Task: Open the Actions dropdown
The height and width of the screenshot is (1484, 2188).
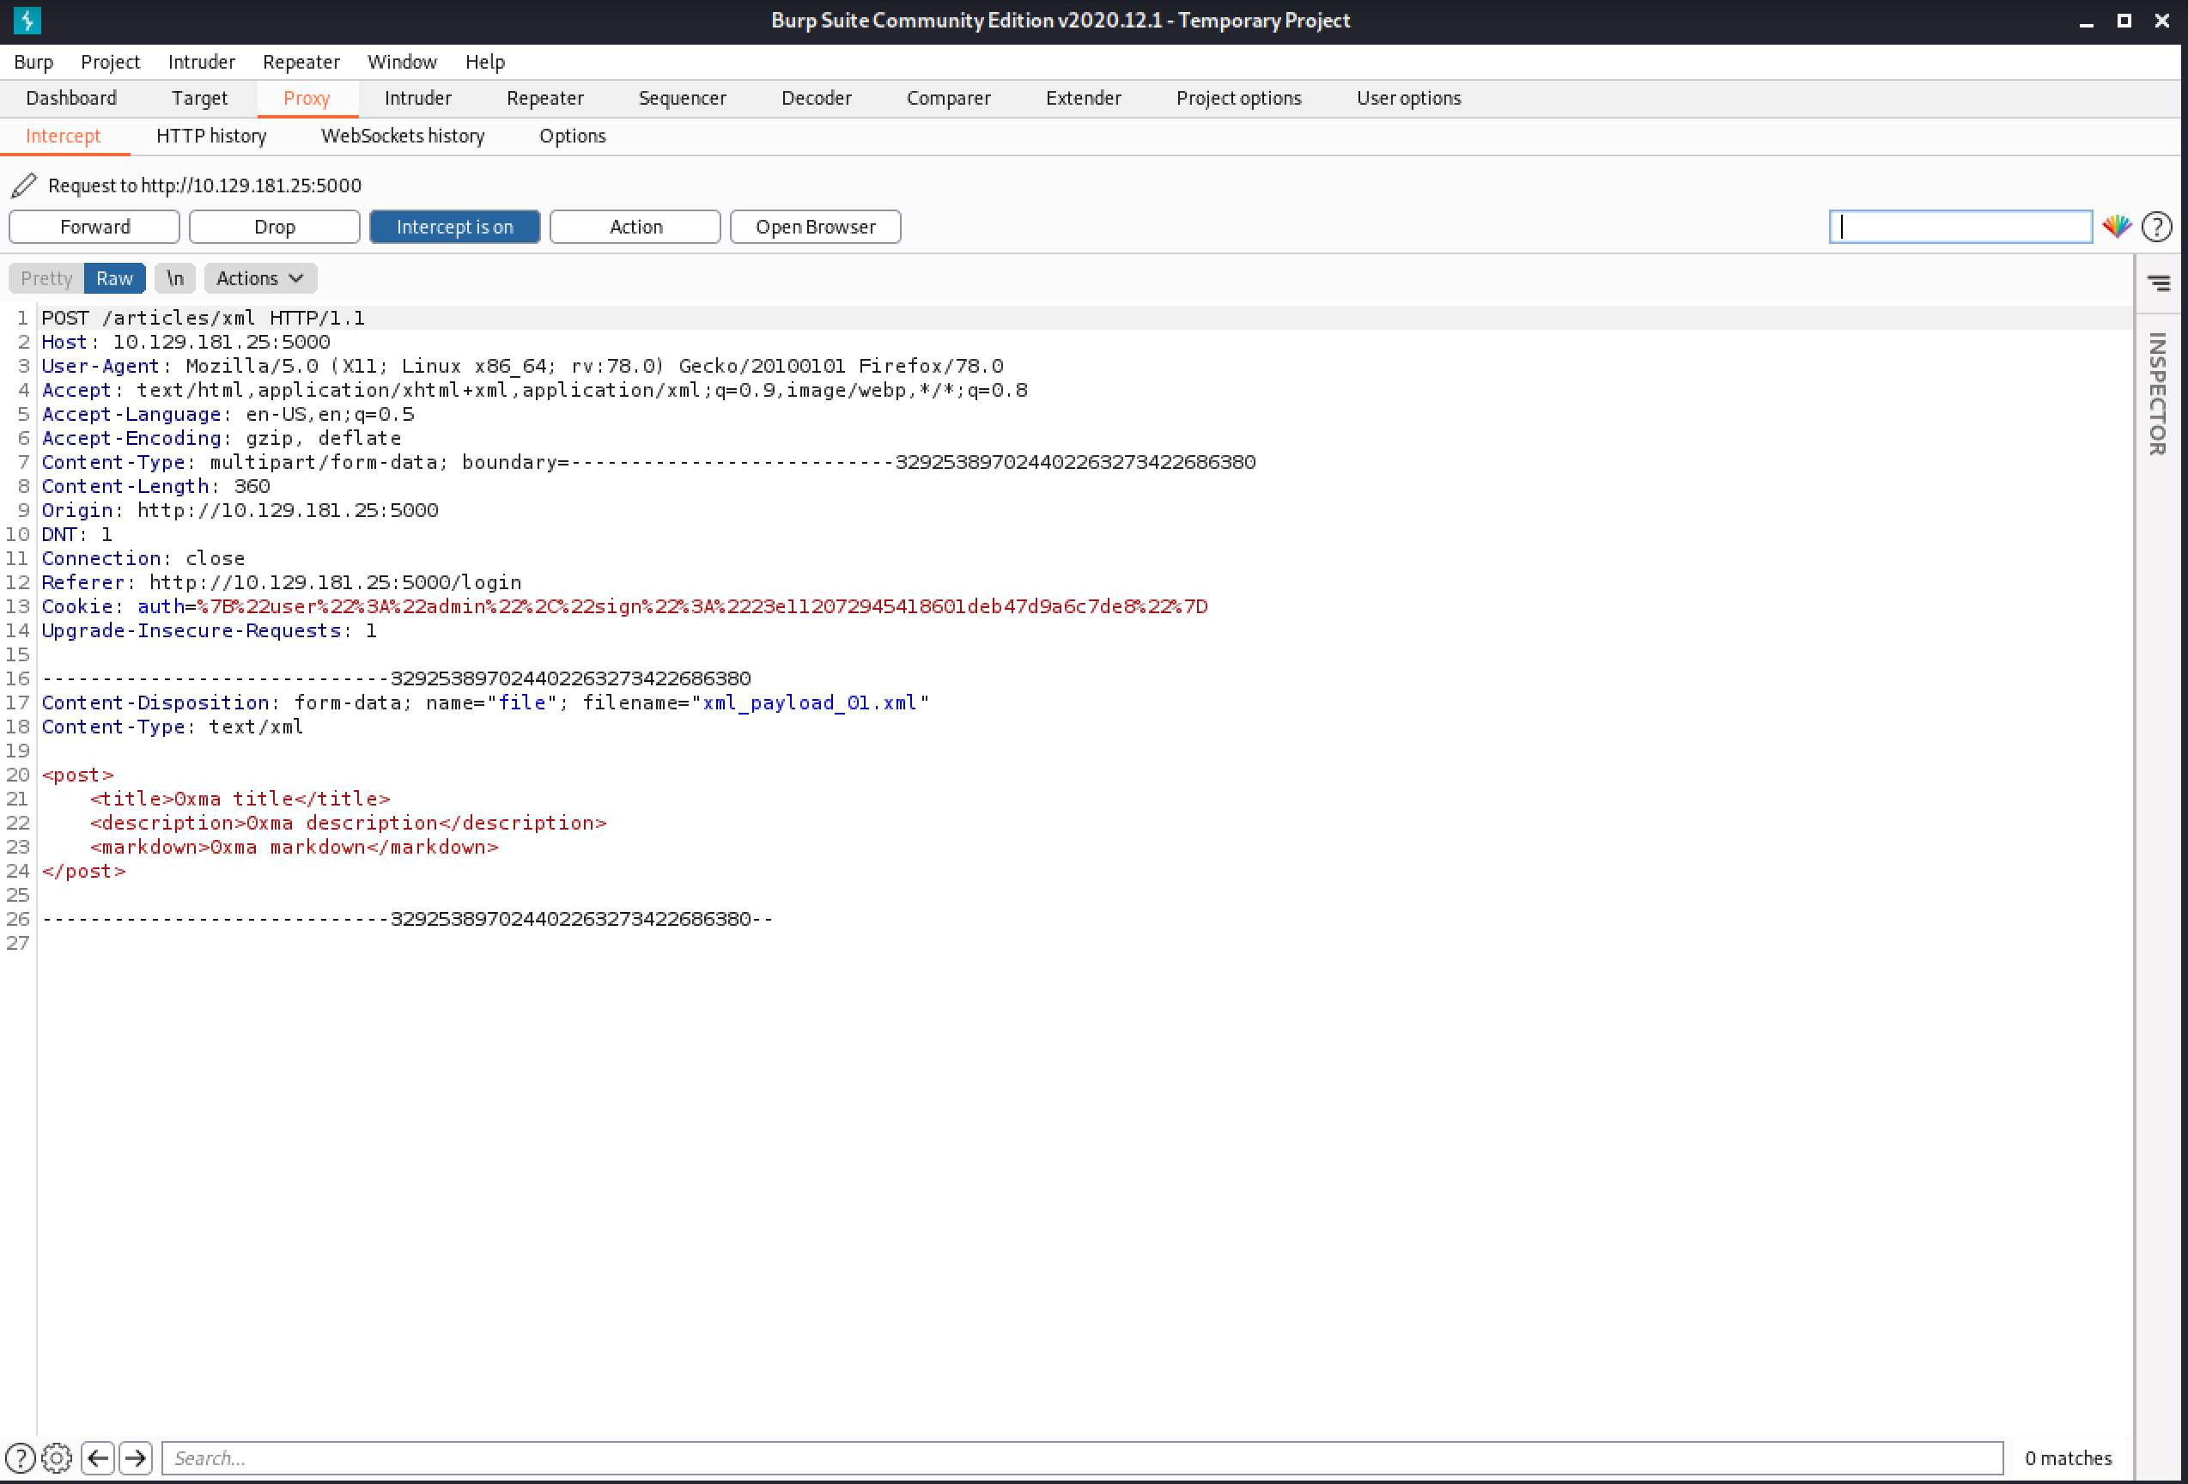Action: [260, 279]
